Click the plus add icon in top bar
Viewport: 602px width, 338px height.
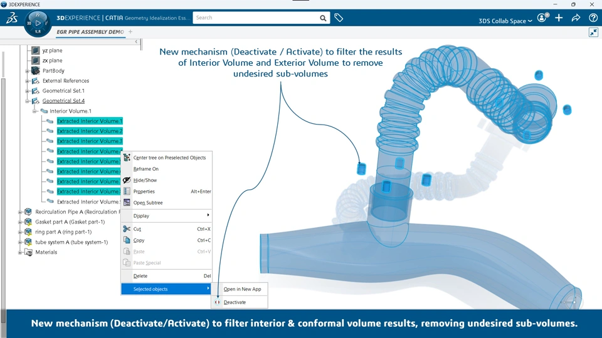click(x=559, y=18)
